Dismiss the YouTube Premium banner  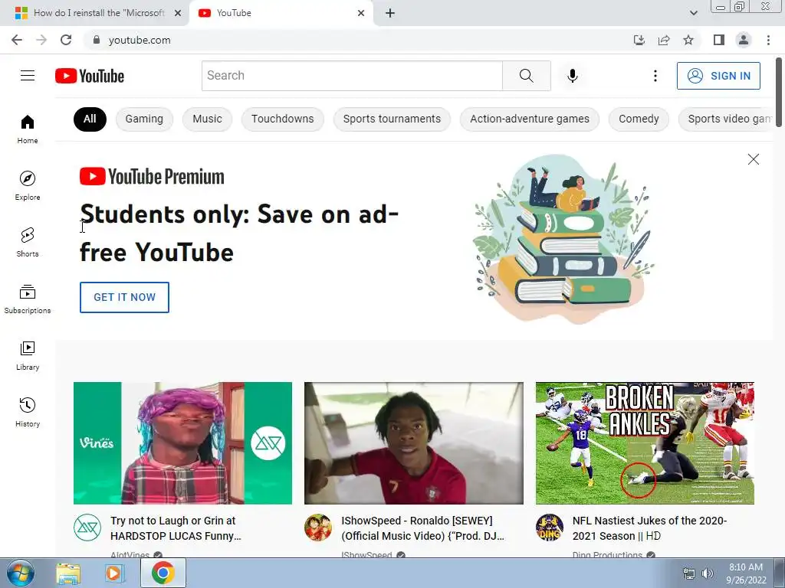tap(753, 159)
